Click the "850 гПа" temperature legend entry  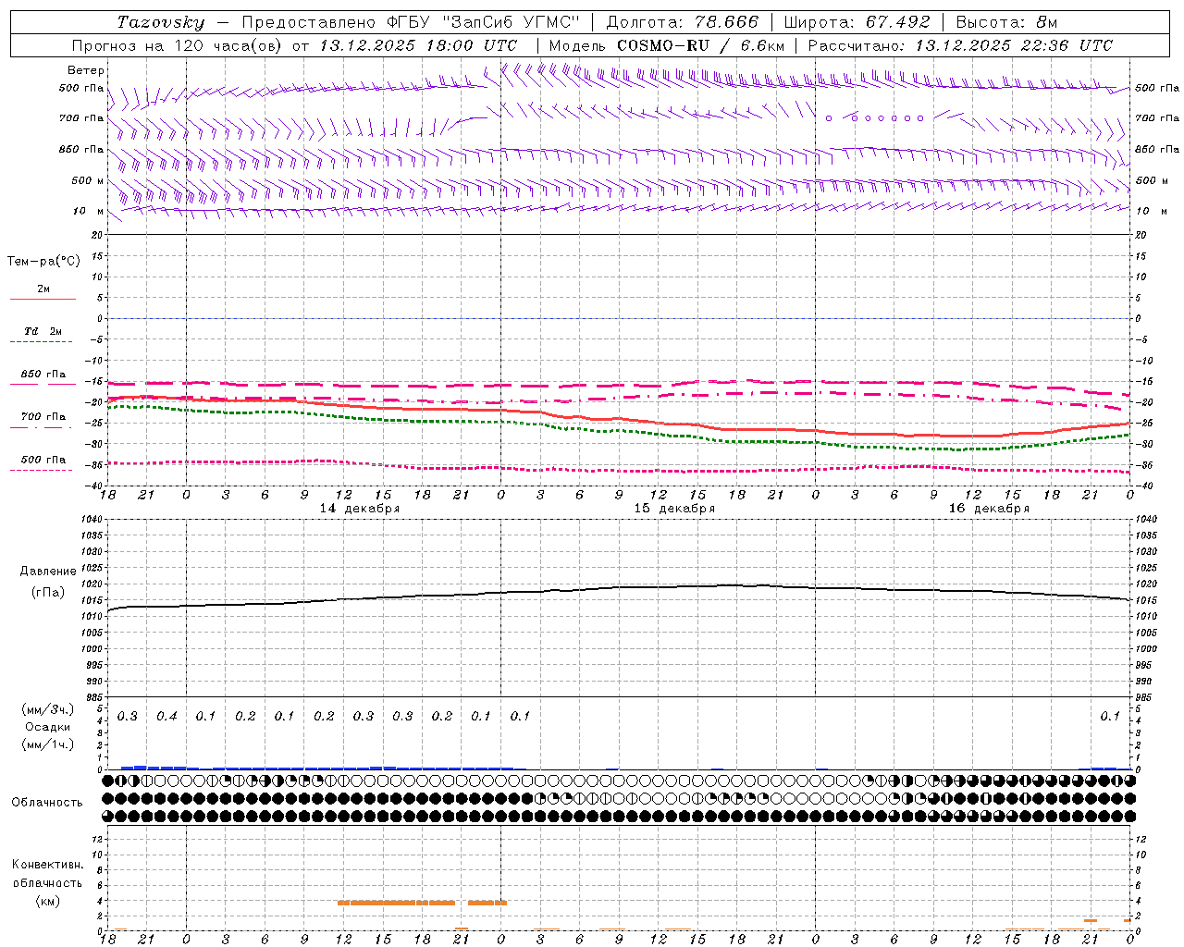[x=43, y=375]
